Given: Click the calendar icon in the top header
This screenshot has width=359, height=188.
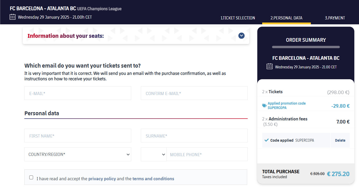Looking at the screenshot, I should click(x=12, y=17).
